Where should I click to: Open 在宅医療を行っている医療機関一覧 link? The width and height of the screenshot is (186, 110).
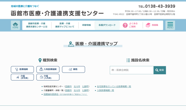point(114,87)
